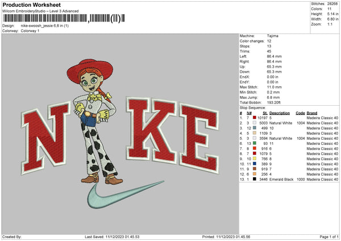
Task: Click the yellow swatch in stop row 9
Action: 255,159
